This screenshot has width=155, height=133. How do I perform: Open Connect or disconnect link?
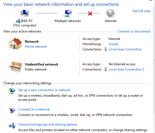coord(134,31)
